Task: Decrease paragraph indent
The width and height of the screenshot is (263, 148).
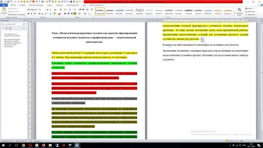Action: [x=80, y=10]
